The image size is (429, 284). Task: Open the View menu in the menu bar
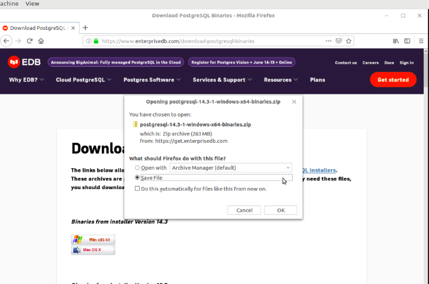[32, 4]
